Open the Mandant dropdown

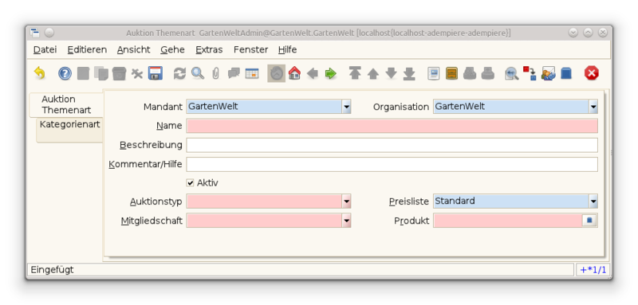[x=346, y=107]
